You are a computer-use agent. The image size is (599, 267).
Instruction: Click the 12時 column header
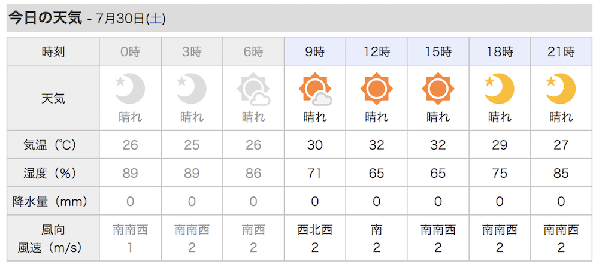pyautogui.click(x=377, y=51)
